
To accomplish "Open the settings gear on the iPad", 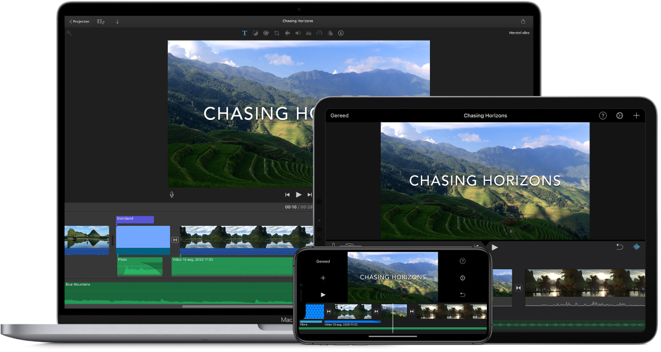I will [x=619, y=115].
